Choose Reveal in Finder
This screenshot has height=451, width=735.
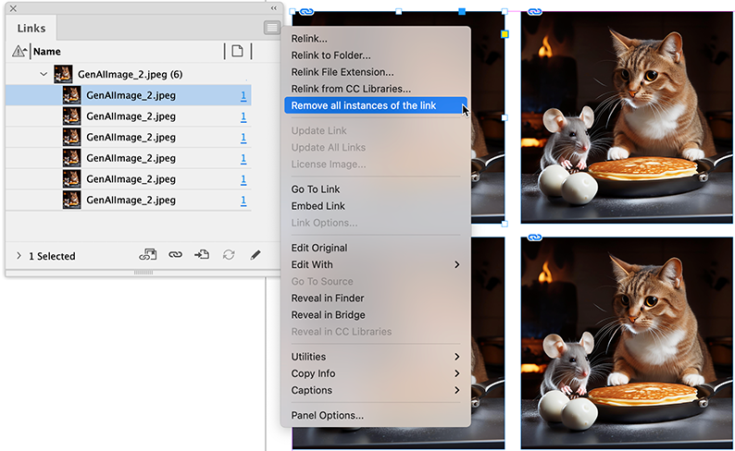point(376,298)
